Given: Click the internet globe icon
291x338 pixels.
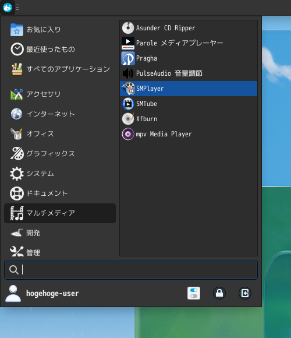Looking at the screenshot, I should coord(17,114).
